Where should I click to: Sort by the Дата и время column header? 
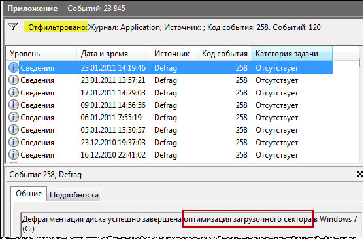coord(113,54)
